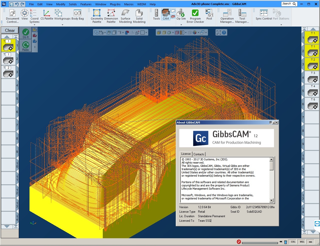Click the pin icon in status bar
320x246 pixels.
coord(281,242)
